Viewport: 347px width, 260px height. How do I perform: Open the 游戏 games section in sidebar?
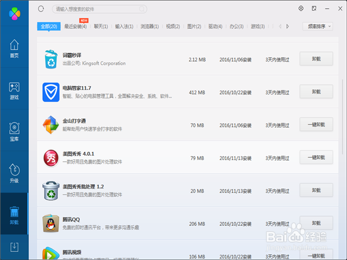14,91
